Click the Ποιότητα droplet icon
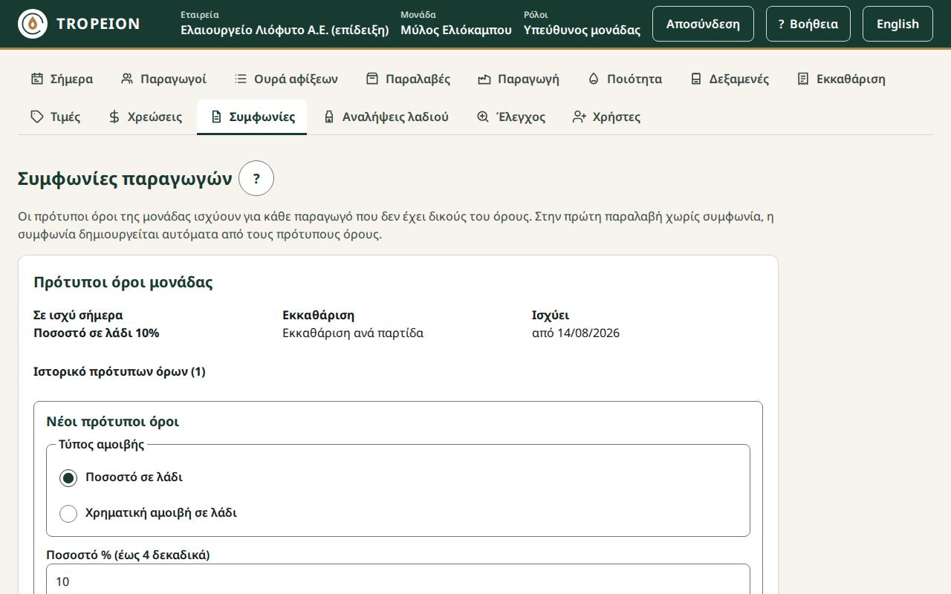The height and width of the screenshot is (594, 951). coord(594,79)
